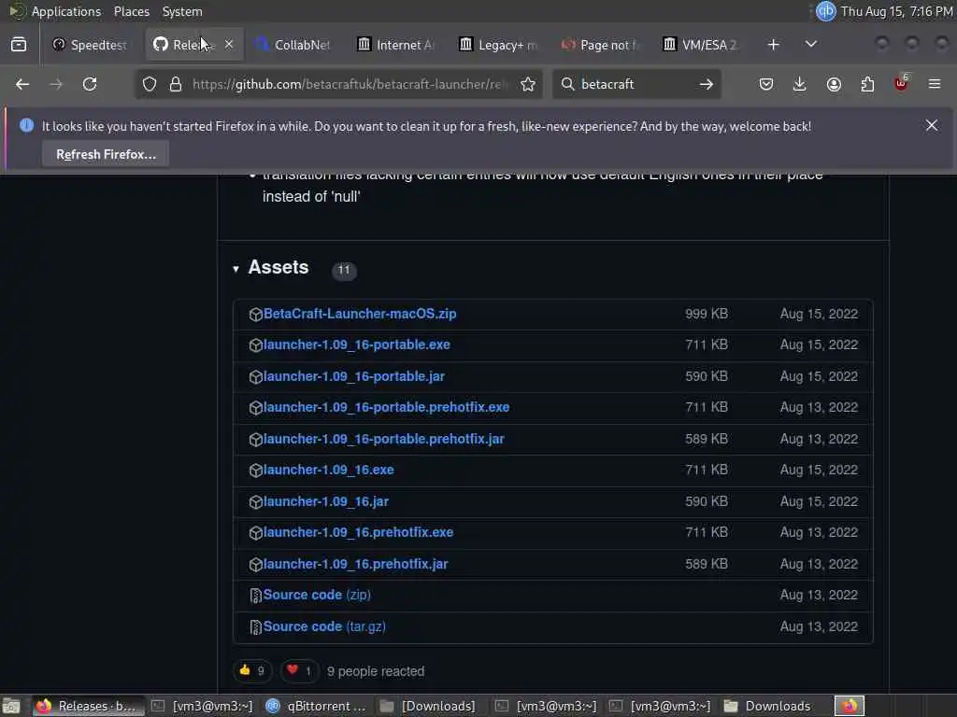Open the Pocket save icon

[766, 84]
